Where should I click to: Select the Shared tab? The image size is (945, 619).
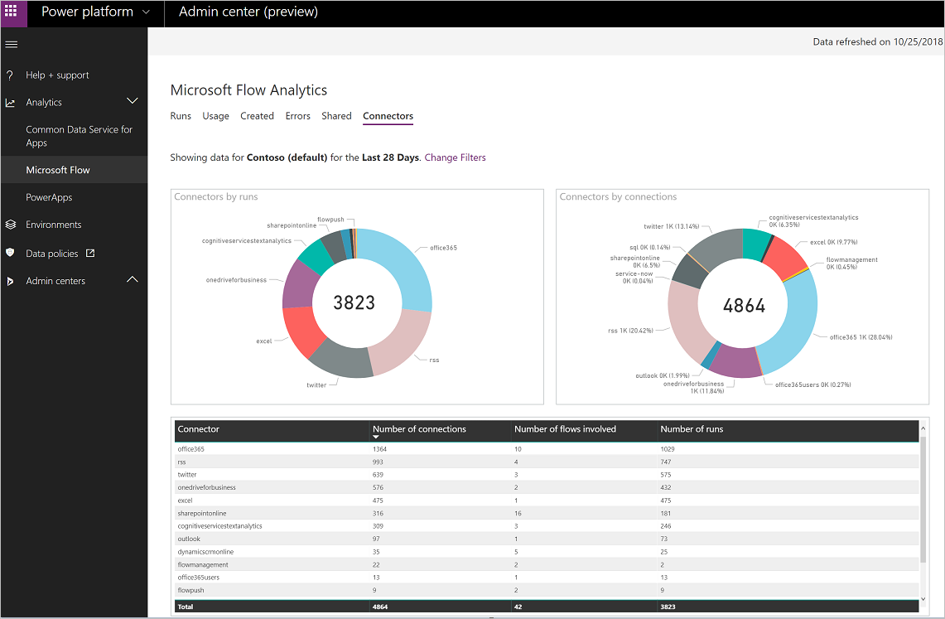pos(336,116)
